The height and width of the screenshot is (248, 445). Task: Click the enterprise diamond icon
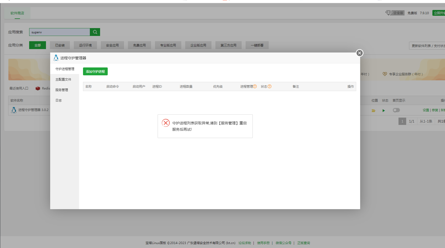pyautogui.click(x=389, y=13)
